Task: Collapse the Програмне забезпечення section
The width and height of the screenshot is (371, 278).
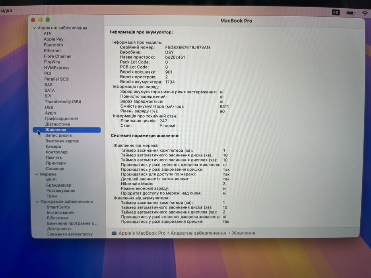Action: (x=37, y=202)
